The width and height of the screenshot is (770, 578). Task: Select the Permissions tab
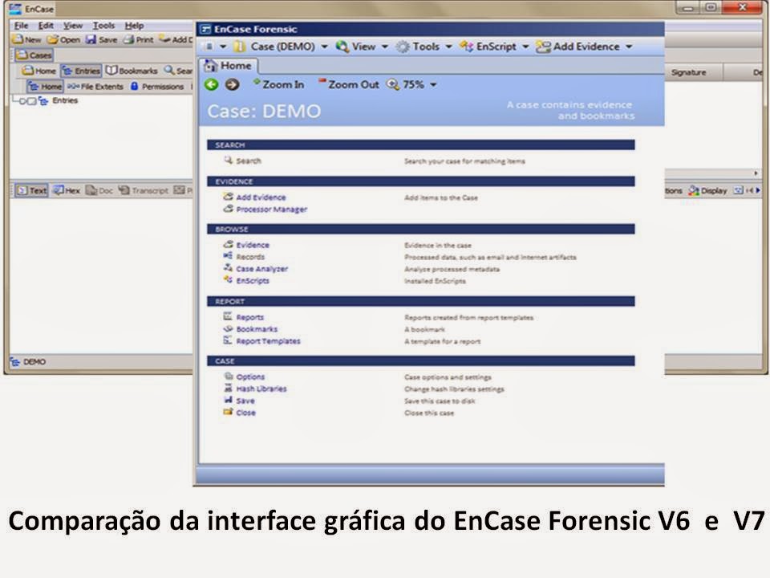157,87
